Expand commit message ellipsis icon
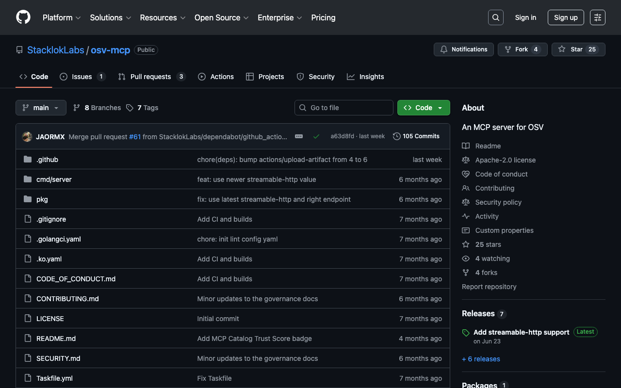 point(299,136)
